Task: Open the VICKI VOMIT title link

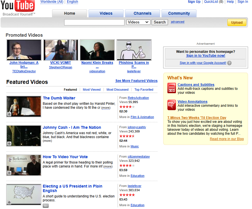Action: coord(61,63)
